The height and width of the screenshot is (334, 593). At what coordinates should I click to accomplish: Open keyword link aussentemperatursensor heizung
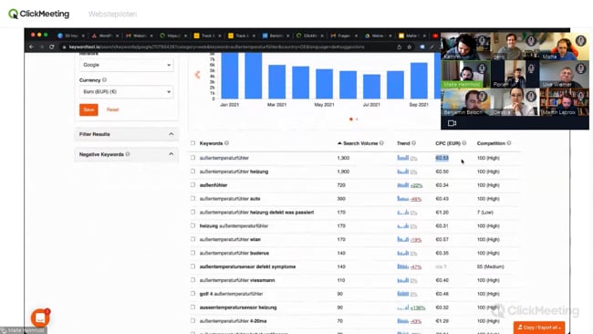point(238,308)
